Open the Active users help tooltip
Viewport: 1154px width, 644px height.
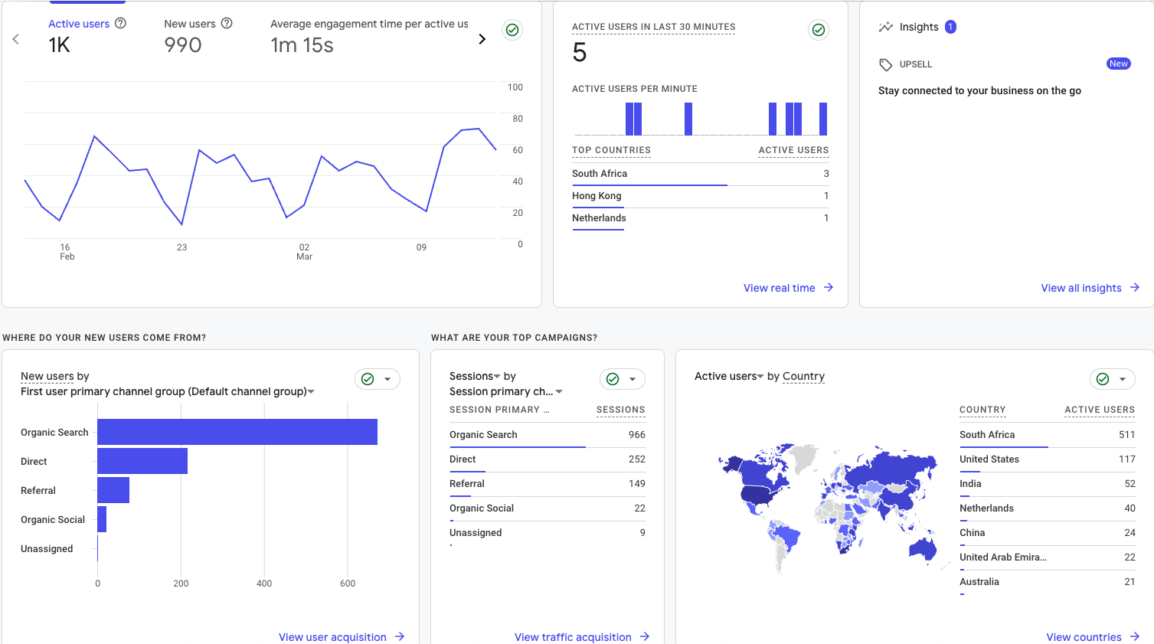click(x=121, y=24)
